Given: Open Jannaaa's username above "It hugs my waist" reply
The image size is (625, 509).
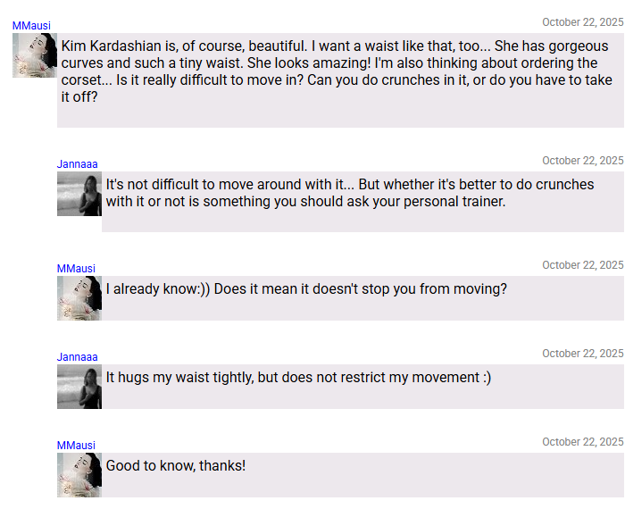Looking at the screenshot, I should (78, 357).
